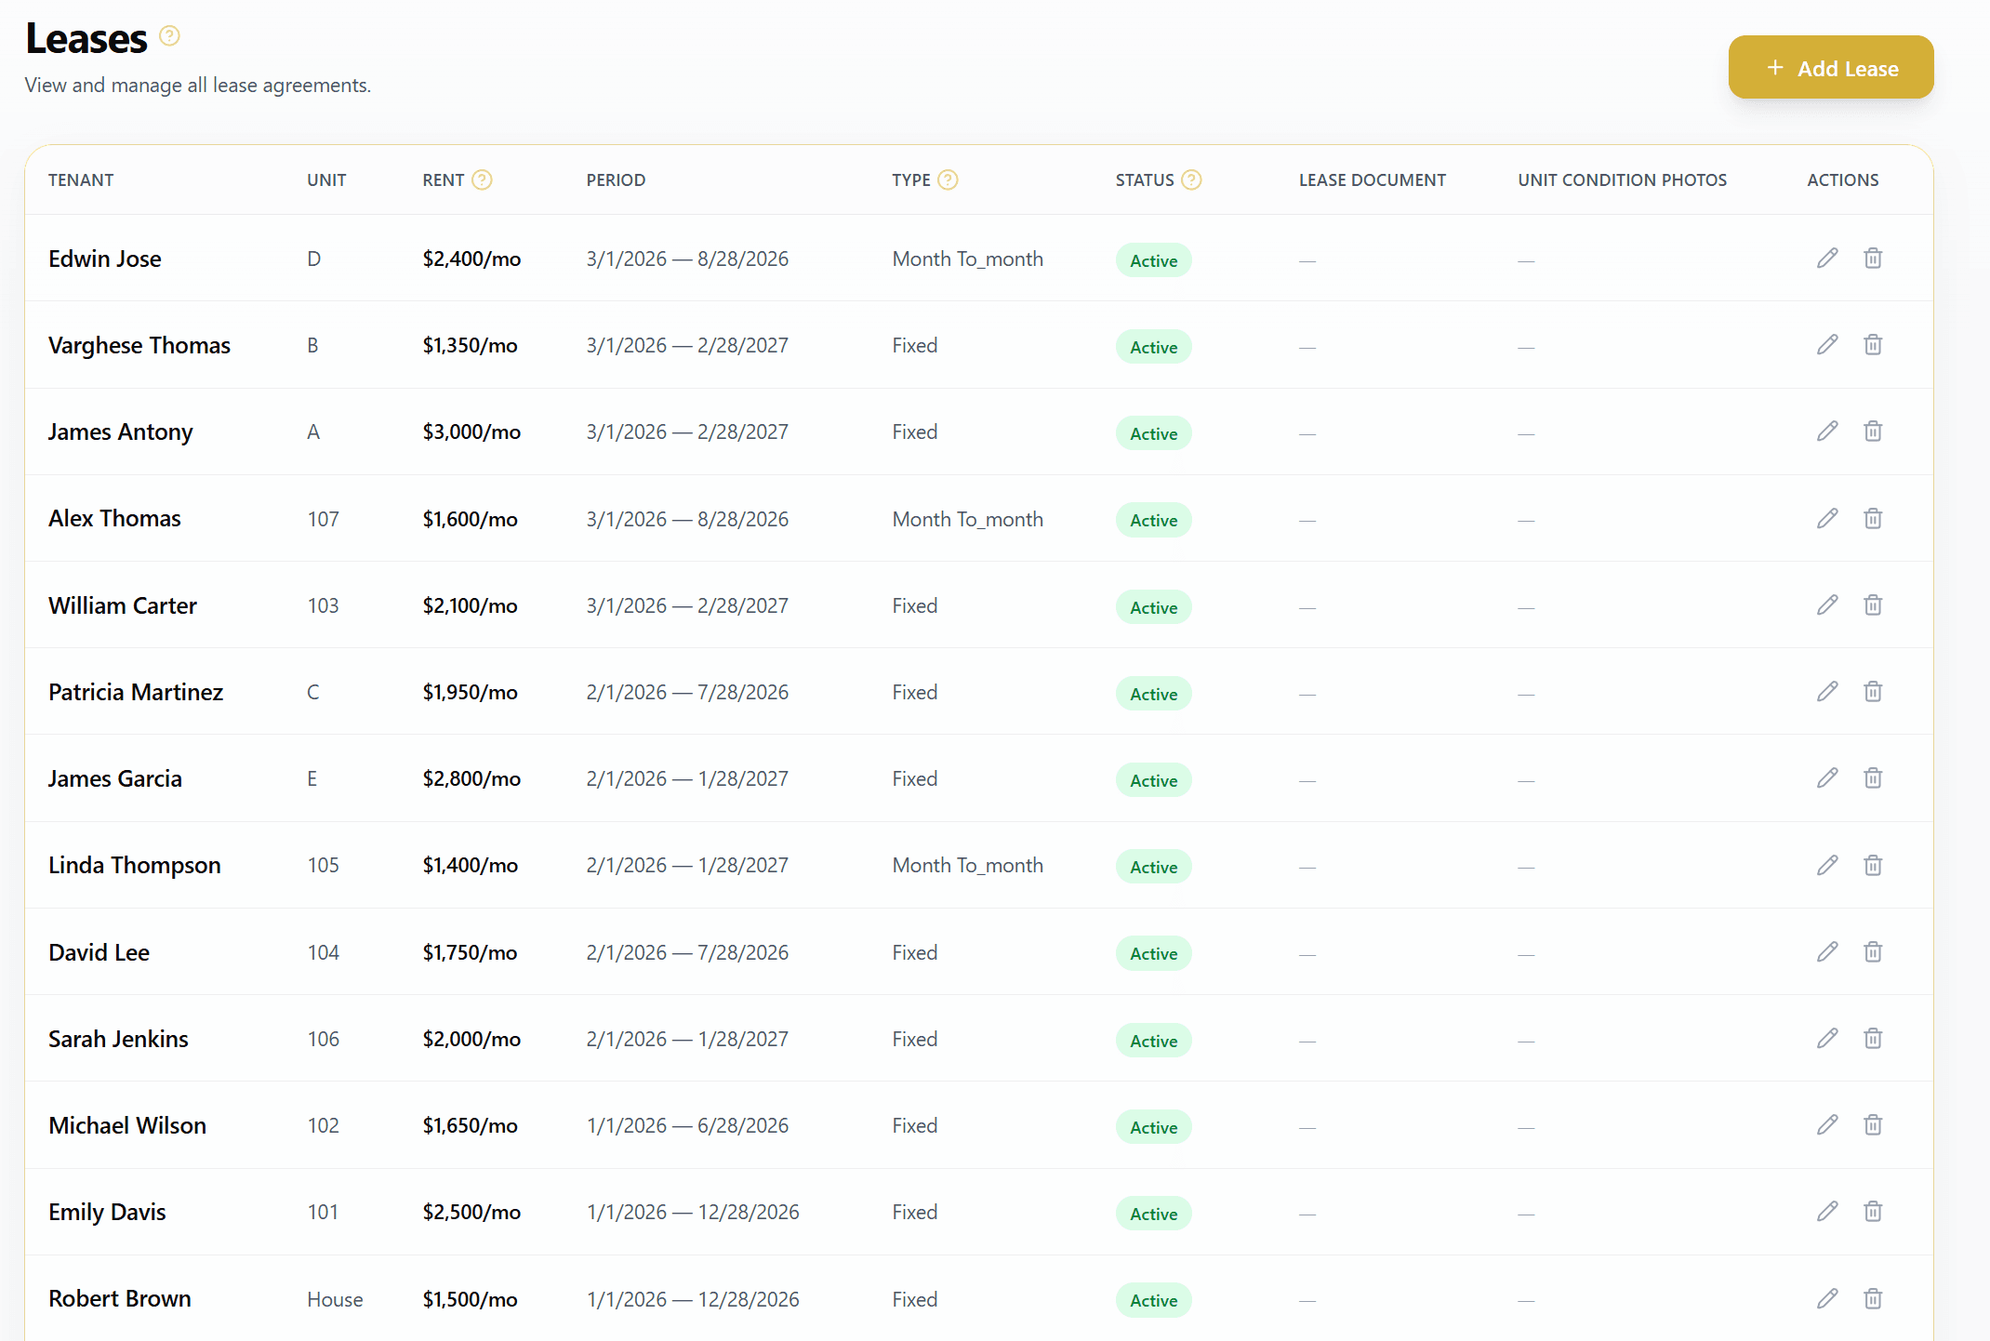
Task: Edit Edwin Jose's lease record
Action: coord(1826,258)
